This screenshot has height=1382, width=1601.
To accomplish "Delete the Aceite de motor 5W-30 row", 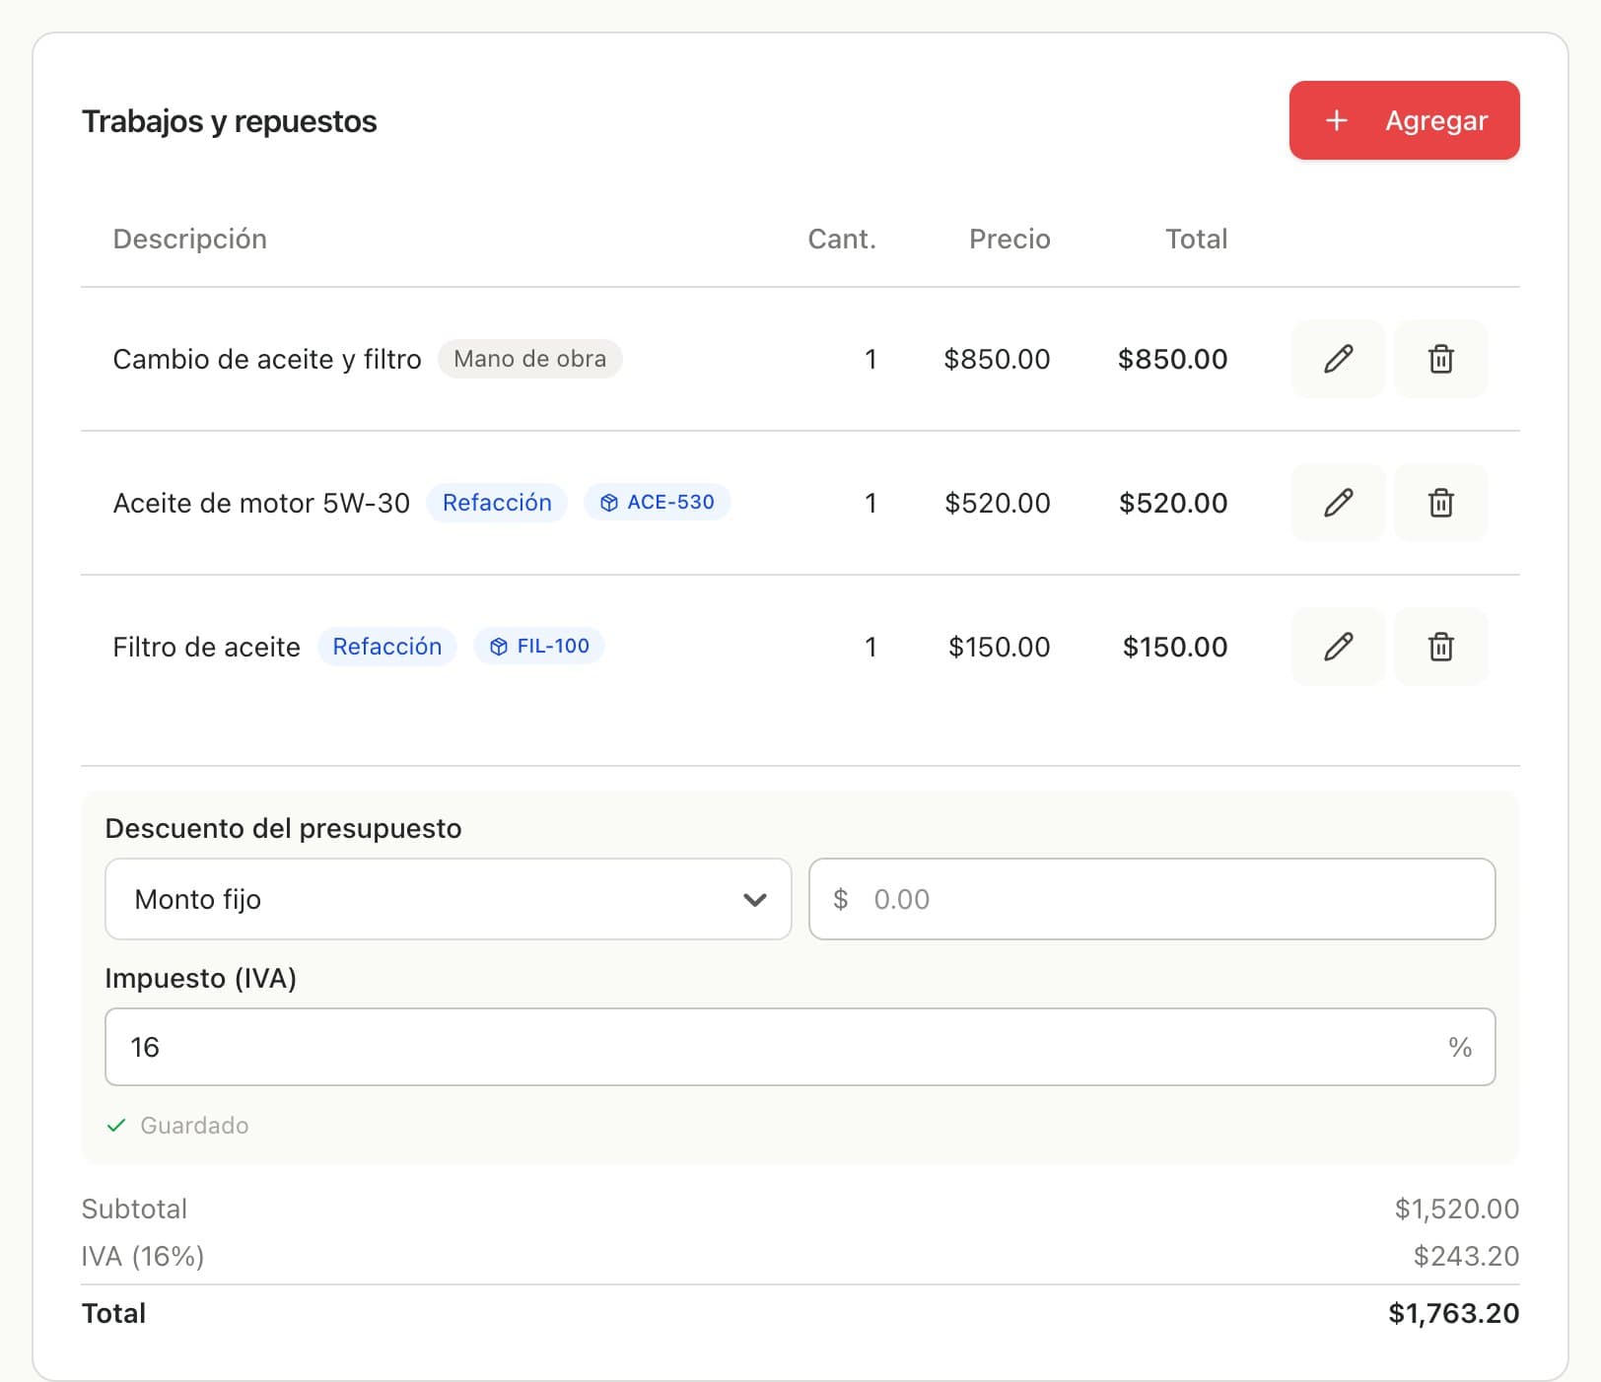I will pos(1440,503).
